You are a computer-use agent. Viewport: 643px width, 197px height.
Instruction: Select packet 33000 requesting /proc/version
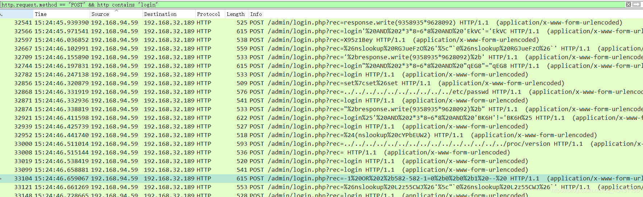(x=321, y=144)
